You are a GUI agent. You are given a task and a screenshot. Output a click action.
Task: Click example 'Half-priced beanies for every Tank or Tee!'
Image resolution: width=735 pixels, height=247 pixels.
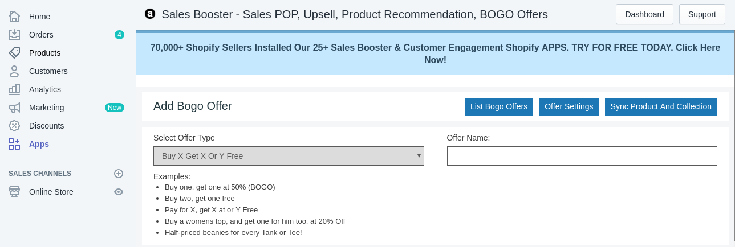coord(233,232)
